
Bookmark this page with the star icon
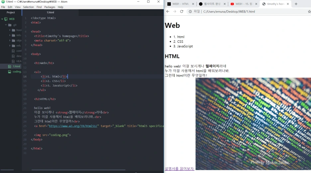(309, 12)
